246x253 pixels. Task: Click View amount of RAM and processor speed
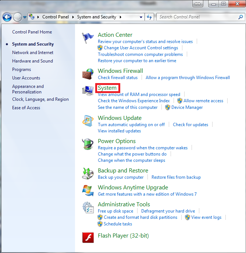(139, 95)
